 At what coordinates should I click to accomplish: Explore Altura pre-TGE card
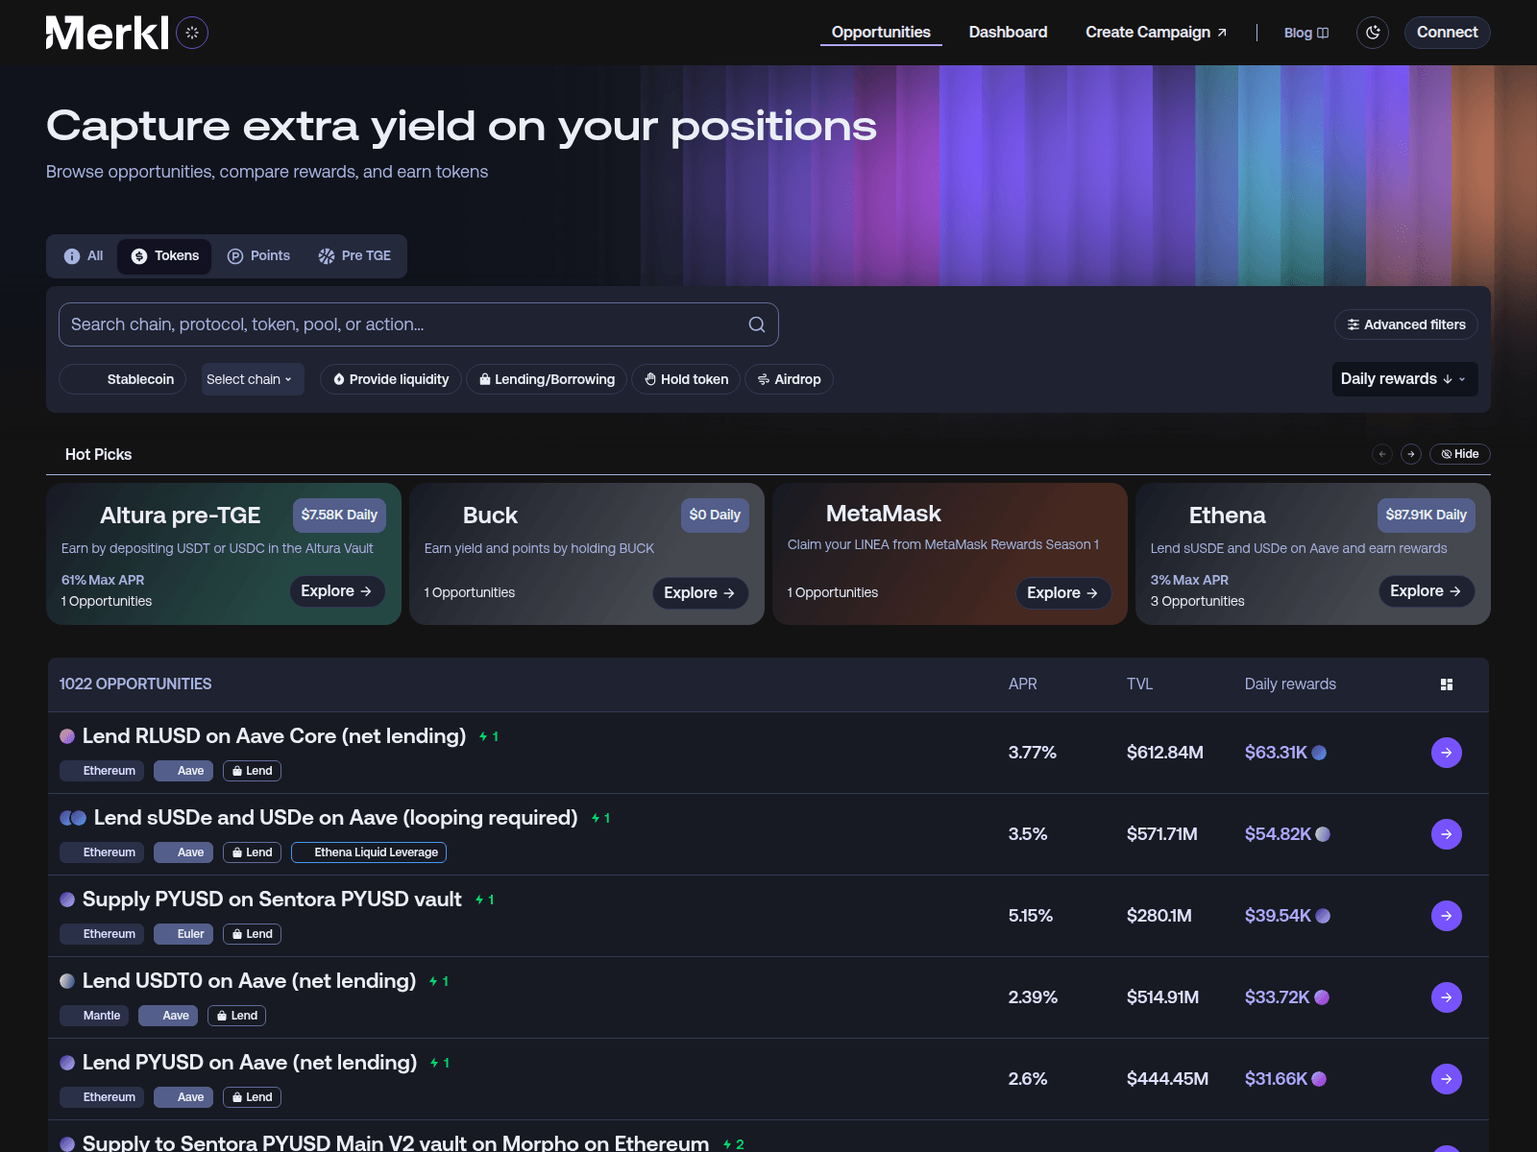337,591
